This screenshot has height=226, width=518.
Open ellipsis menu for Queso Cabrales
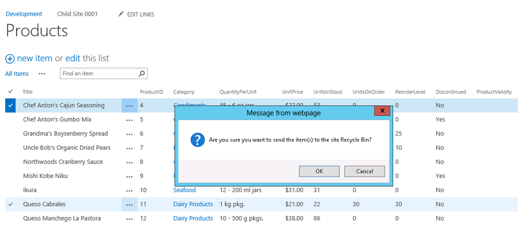point(129,204)
